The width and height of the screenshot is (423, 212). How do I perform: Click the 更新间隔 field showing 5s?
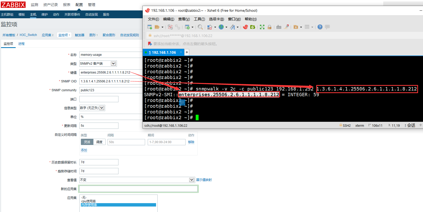tap(99, 126)
